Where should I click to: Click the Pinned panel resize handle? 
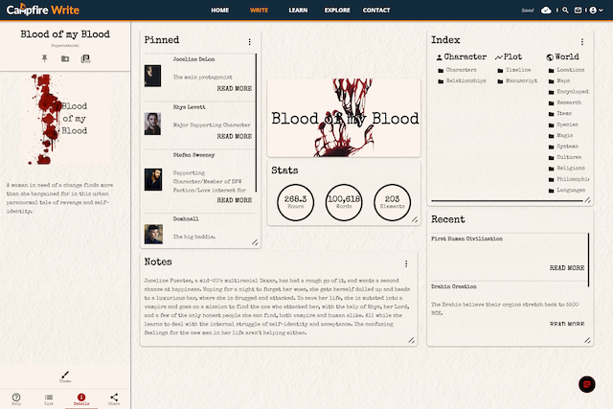[x=255, y=242]
